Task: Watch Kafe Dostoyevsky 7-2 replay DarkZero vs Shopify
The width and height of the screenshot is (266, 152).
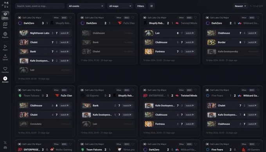Action: pyautogui.click(x=65, y=61)
